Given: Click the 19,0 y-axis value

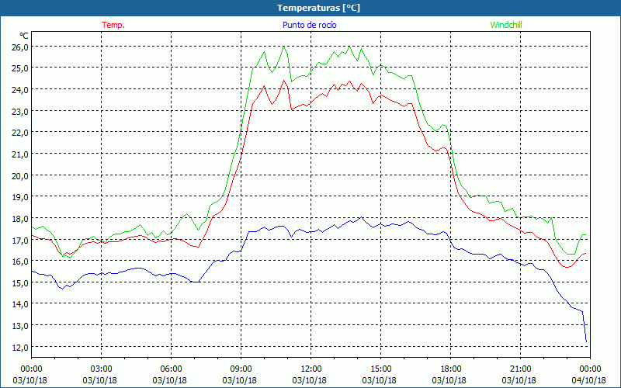Looking at the screenshot, I should pos(19,197).
